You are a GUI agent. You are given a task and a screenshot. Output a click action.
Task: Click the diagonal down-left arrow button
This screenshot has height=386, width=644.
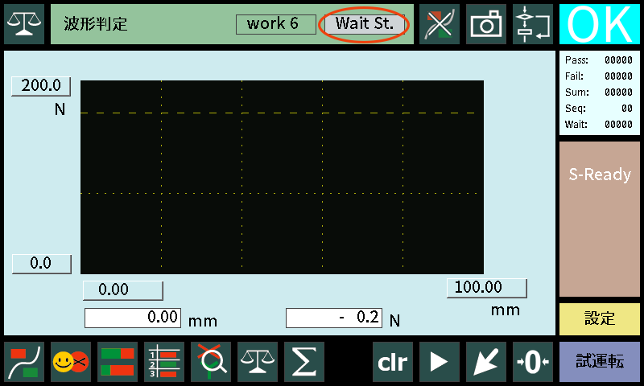[x=486, y=362]
